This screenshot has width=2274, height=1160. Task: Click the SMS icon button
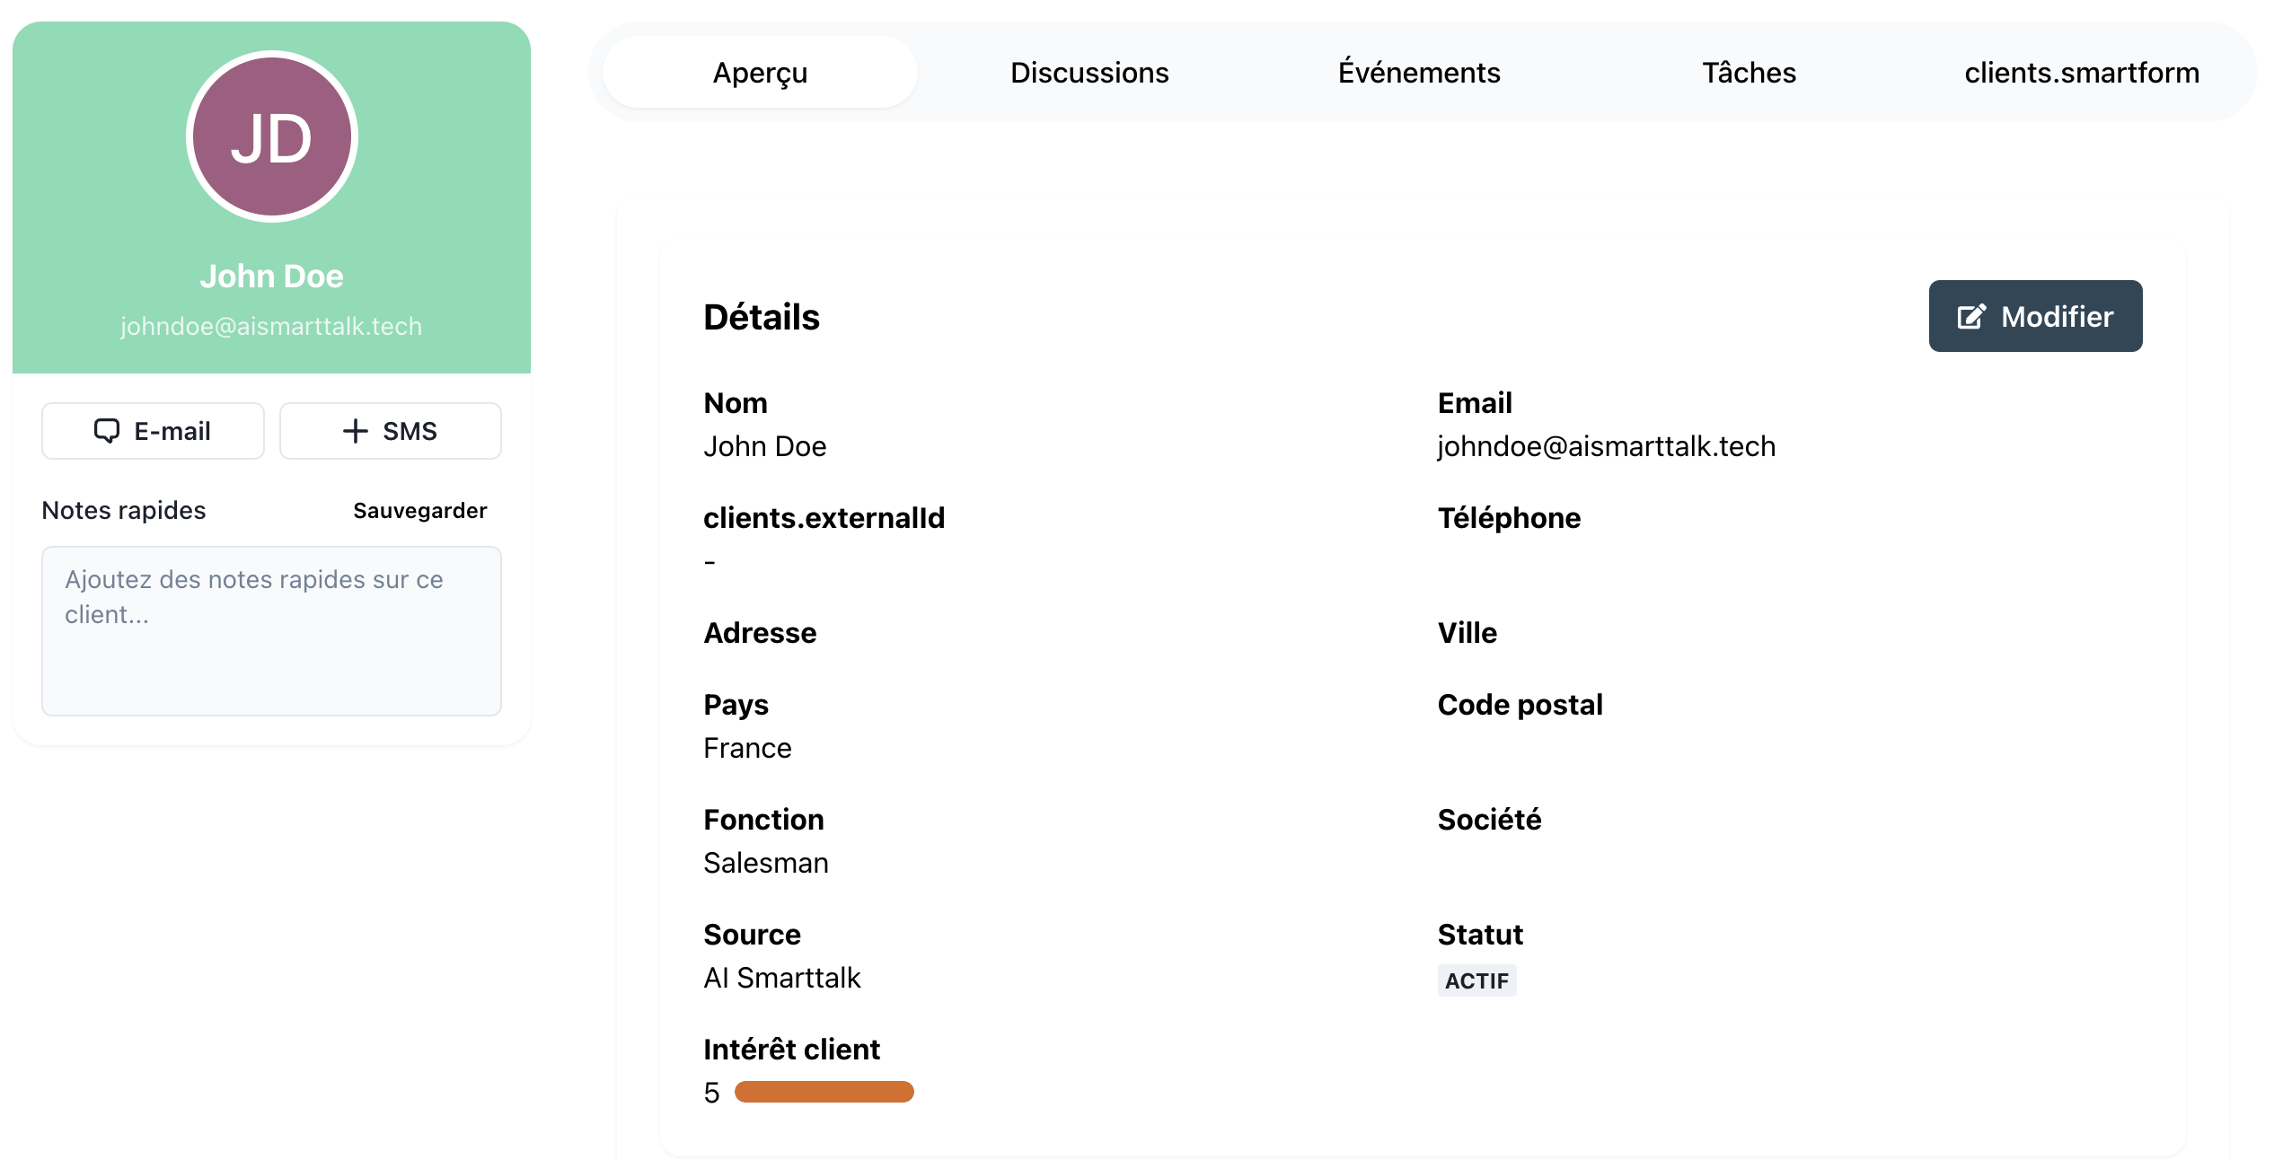tap(391, 431)
